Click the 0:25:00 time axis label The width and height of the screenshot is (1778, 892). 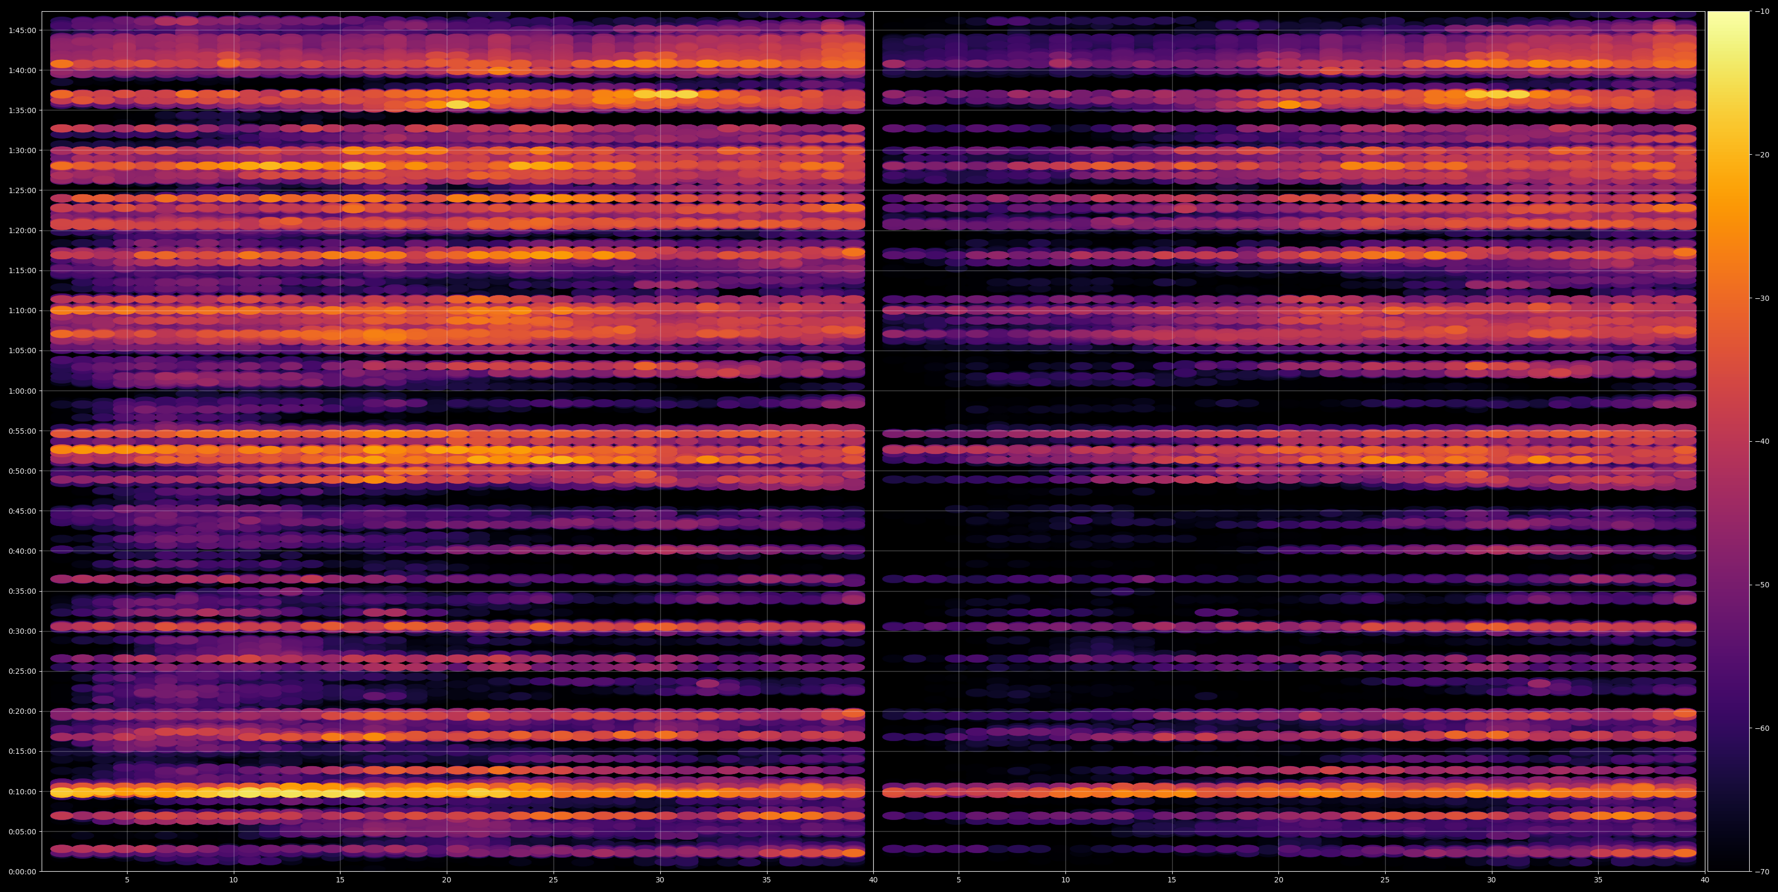pyautogui.click(x=22, y=671)
